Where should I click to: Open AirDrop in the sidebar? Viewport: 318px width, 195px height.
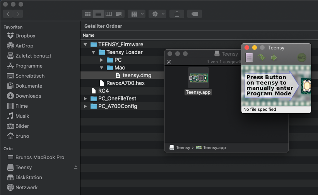[20, 46]
